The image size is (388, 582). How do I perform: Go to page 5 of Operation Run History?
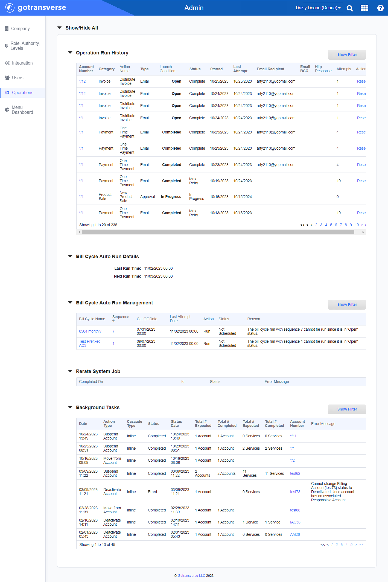point(331,225)
